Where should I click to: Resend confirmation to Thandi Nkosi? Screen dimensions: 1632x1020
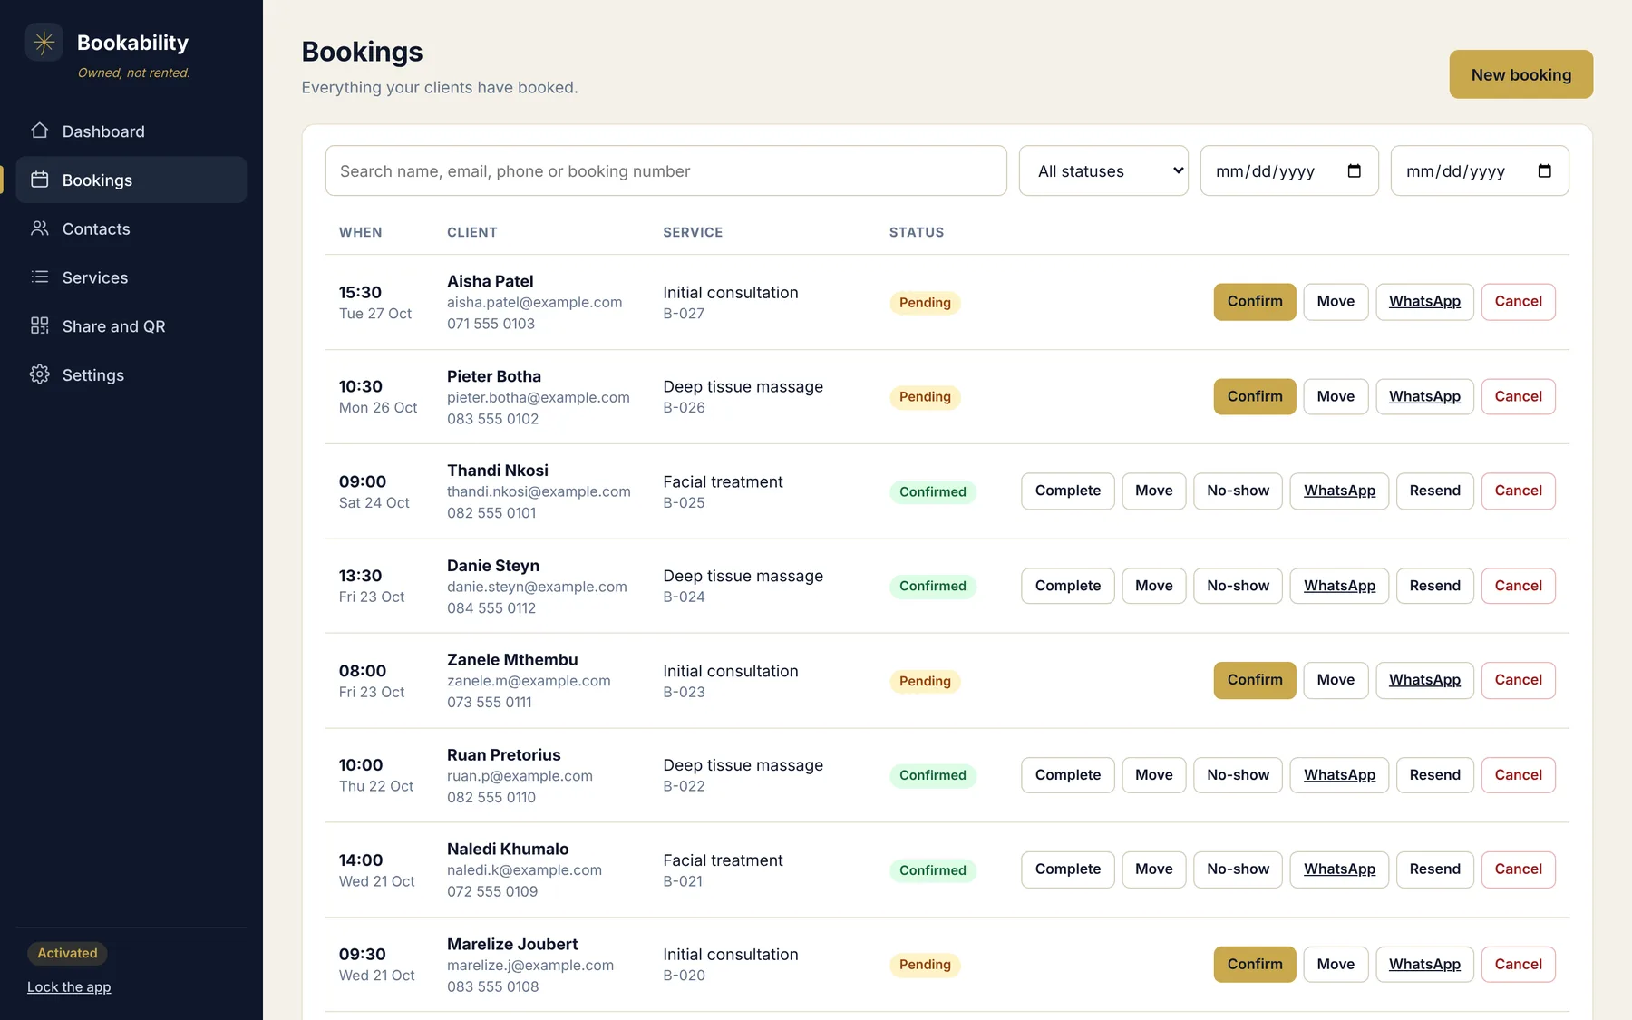coord(1434,491)
